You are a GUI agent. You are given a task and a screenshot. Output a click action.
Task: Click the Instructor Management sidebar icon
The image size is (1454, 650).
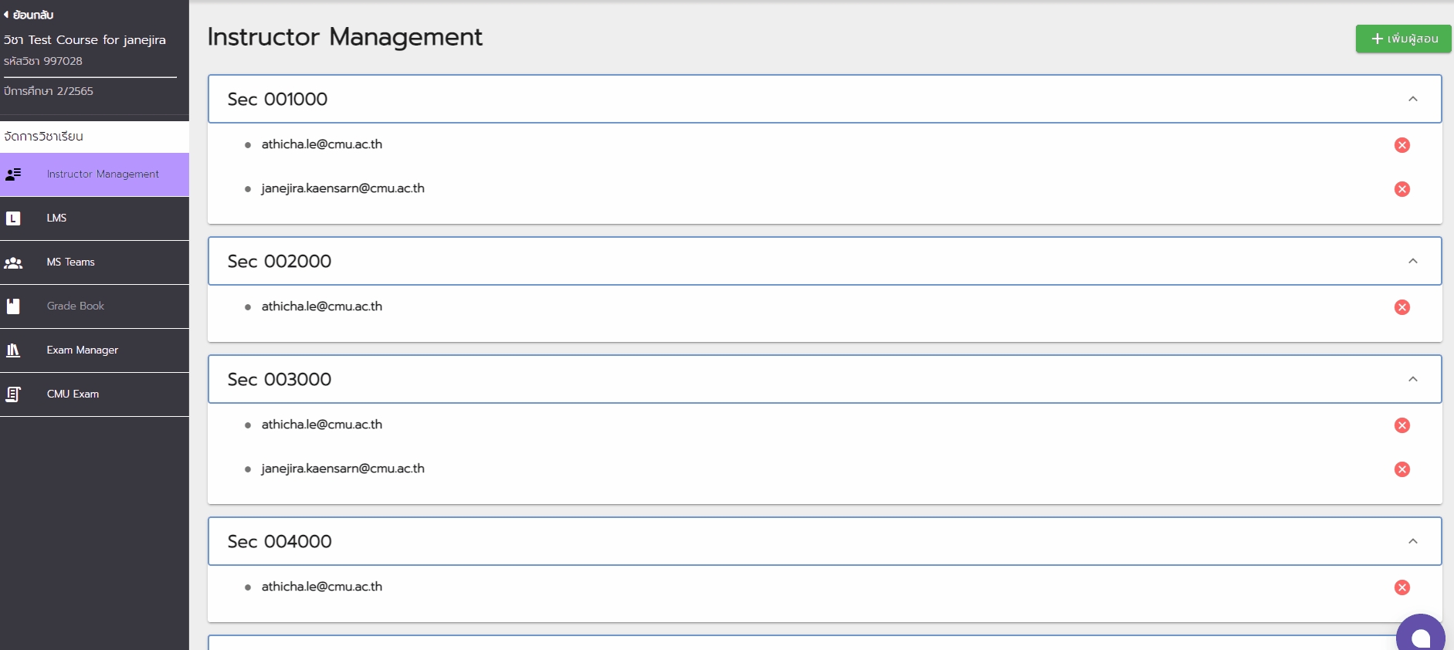pos(13,174)
